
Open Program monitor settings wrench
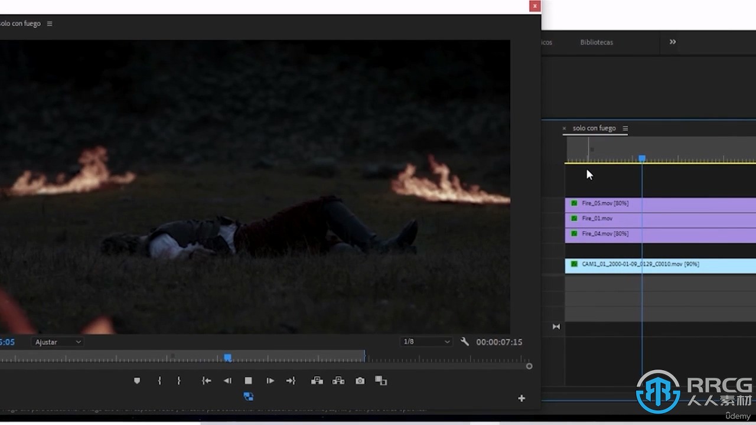(465, 341)
